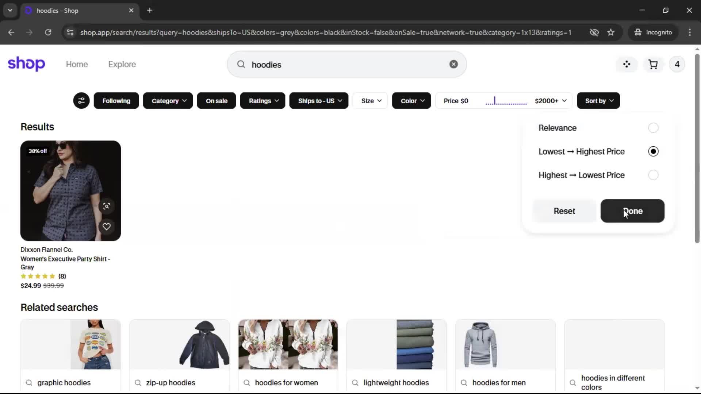Go to the Explore page
Screen dimensions: 701x394
[122, 64]
